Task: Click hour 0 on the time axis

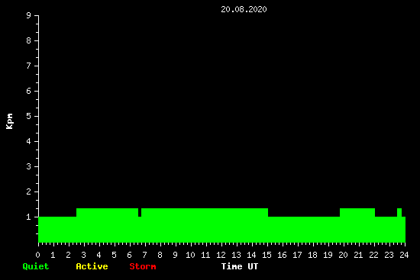Action: [x=37, y=255]
